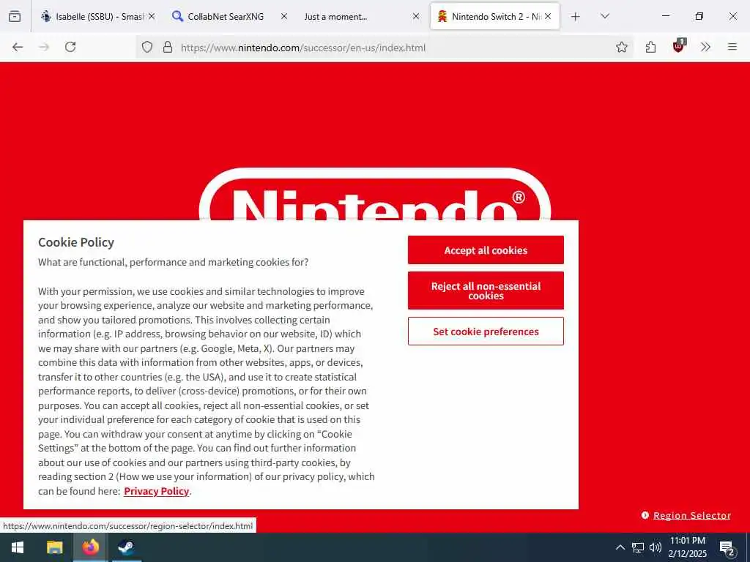Click Firefox icon in taskbar
This screenshot has width=750, height=562.
click(90, 547)
